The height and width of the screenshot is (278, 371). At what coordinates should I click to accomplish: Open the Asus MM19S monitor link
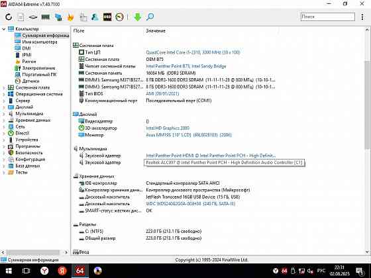click(x=189, y=135)
